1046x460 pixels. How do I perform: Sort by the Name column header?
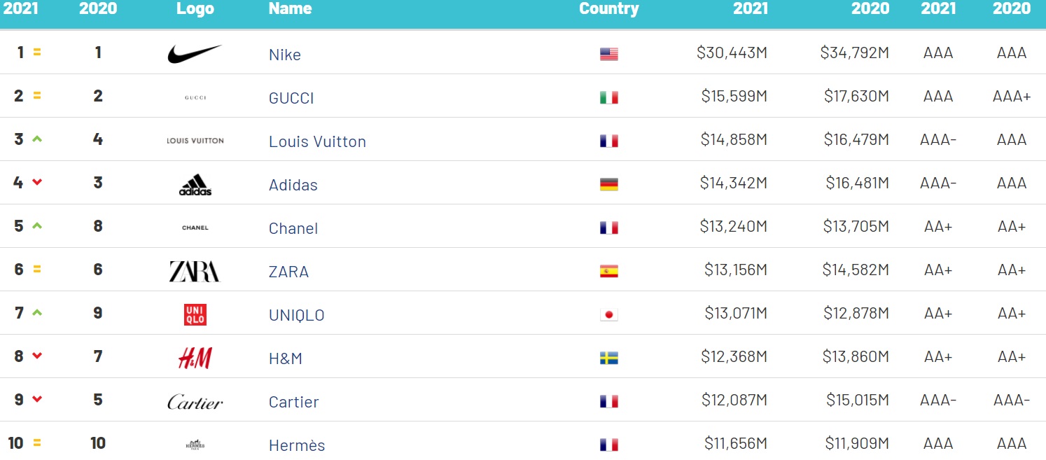click(x=291, y=8)
